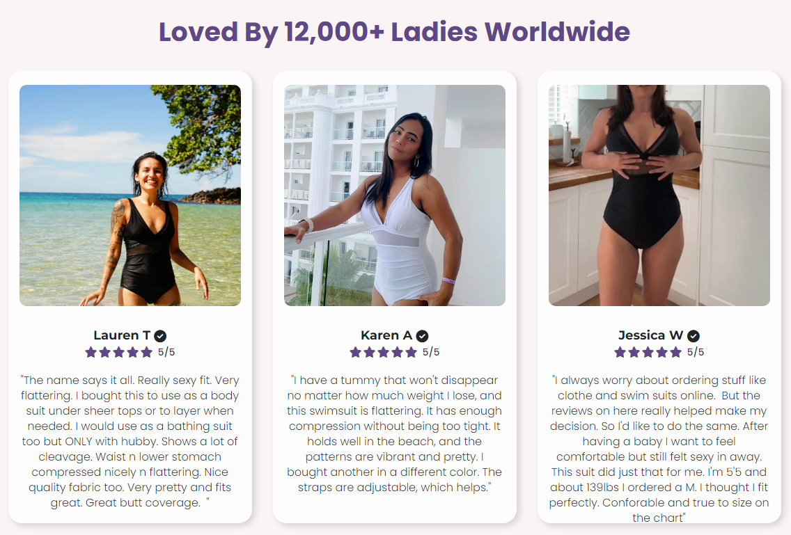Click the first star in Lauren T's rating
The width and height of the screenshot is (791, 535).
coord(91,352)
